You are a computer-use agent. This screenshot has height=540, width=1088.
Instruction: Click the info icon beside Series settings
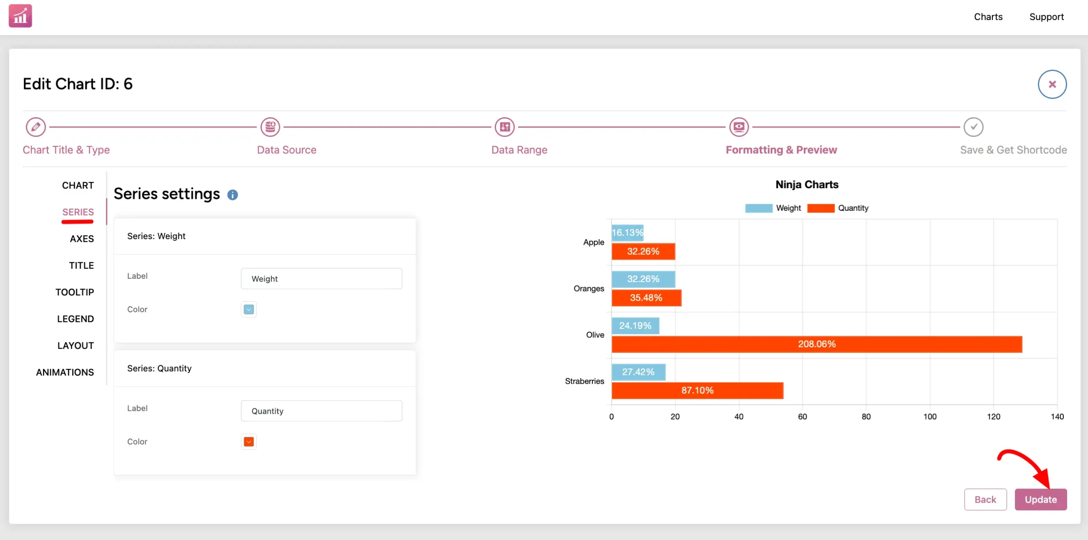(x=232, y=195)
